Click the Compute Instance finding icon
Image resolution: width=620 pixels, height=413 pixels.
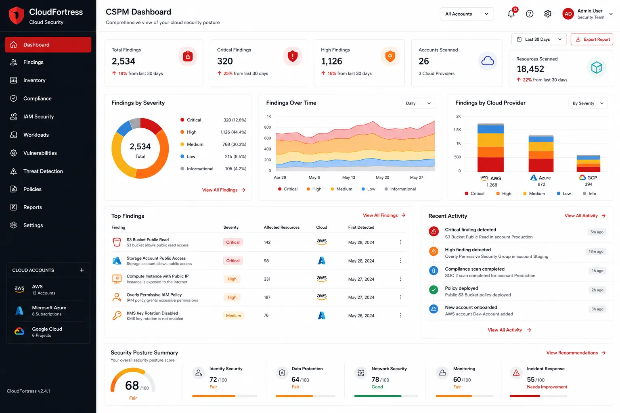click(x=117, y=279)
